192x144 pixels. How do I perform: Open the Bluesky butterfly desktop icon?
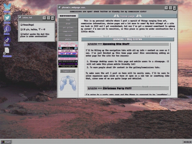coord(7,7)
